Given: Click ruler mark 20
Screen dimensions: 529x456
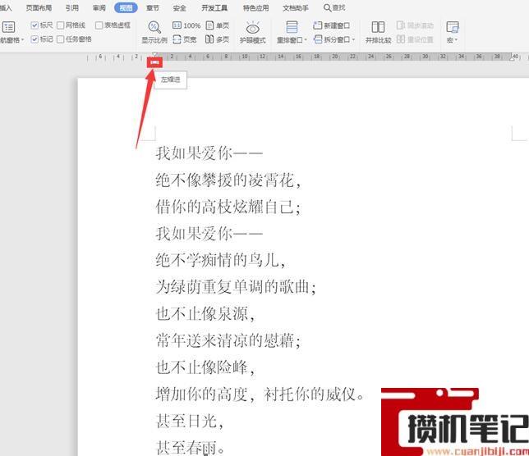Looking at the screenshot, I should (335, 57).
